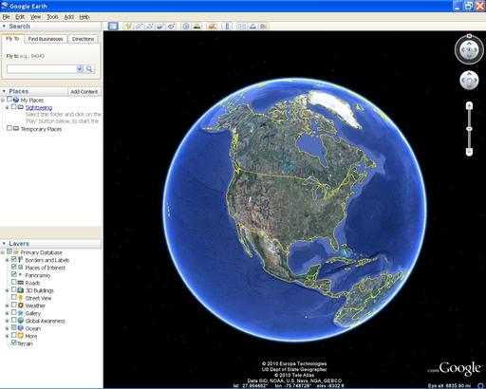Toggle the sidebar with the toolbar icon

[x=113, y=27]
